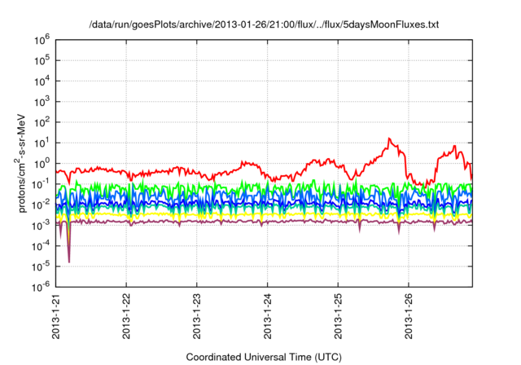Click the 10^3 y-axis tick label
This screenshot has width=521, height=365.
pyautogui.click(x=42, y=102)
